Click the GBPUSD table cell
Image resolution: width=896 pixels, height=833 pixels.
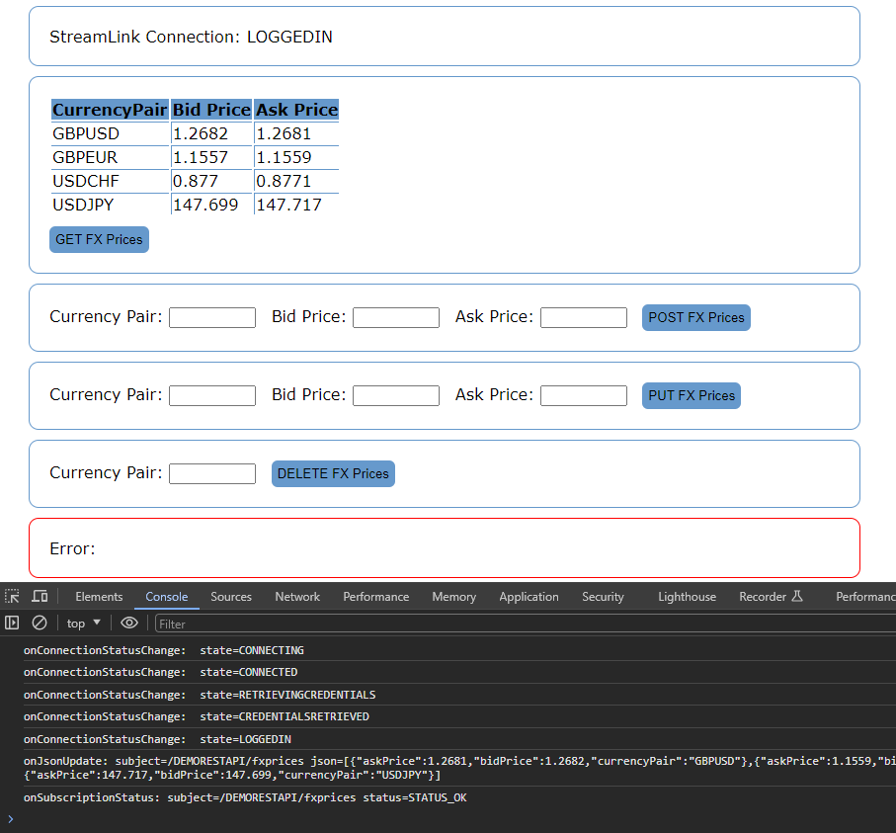point(111,133)
